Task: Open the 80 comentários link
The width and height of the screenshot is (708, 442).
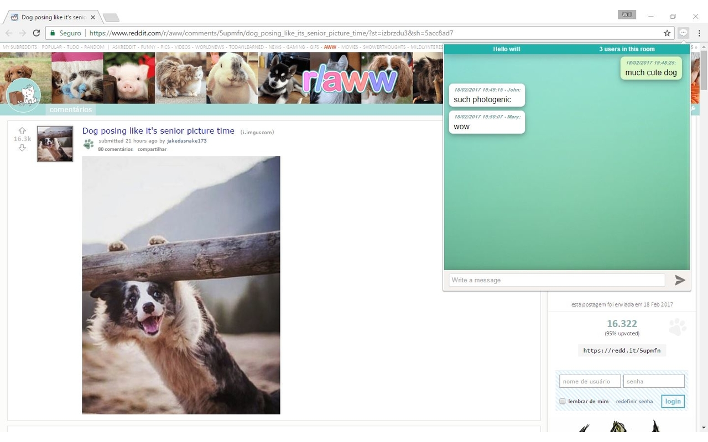Action: pos(115,149)
